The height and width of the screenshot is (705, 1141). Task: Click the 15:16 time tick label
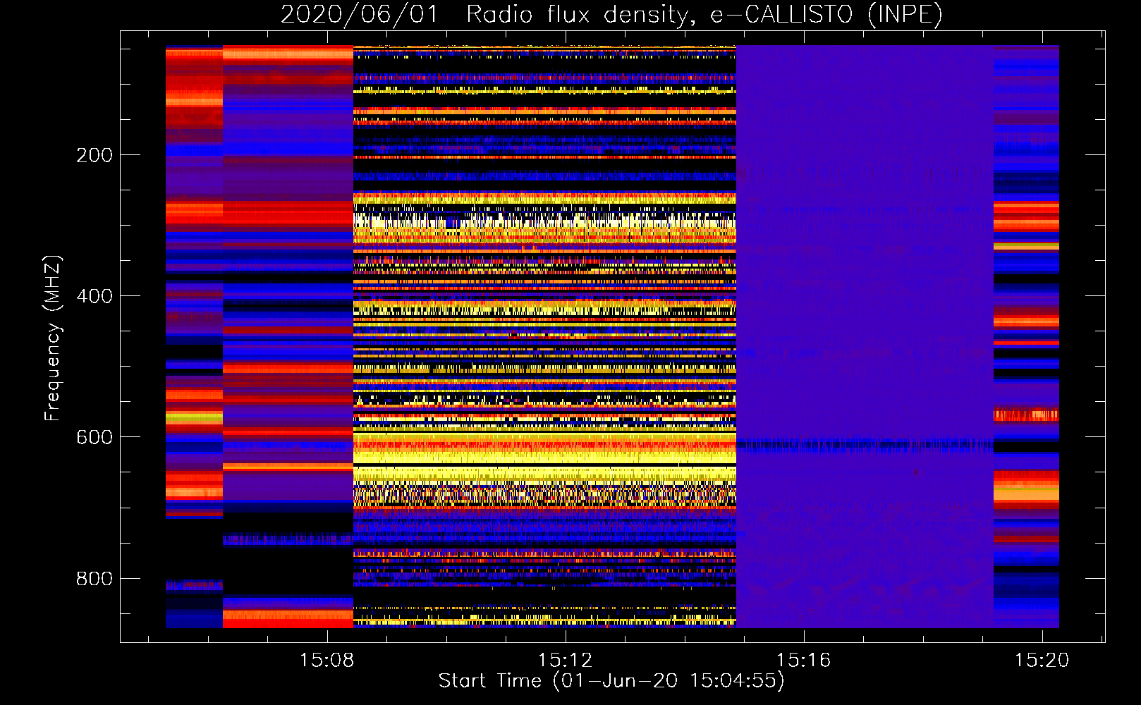(803, 660)
